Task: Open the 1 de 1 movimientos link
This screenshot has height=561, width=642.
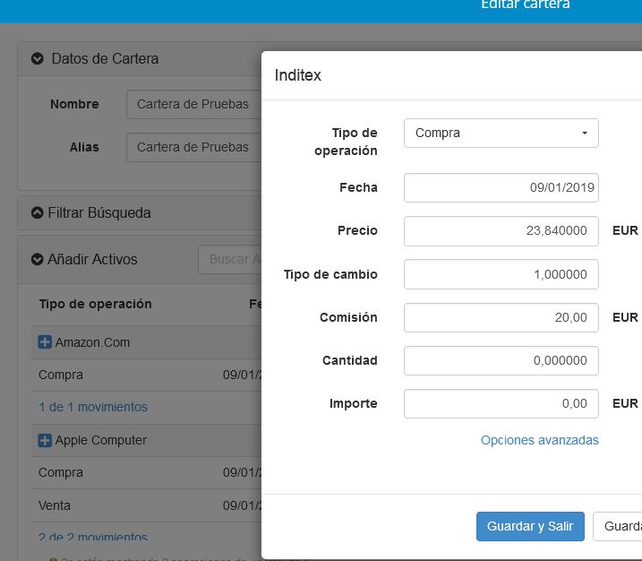Action: click(93, 407)
